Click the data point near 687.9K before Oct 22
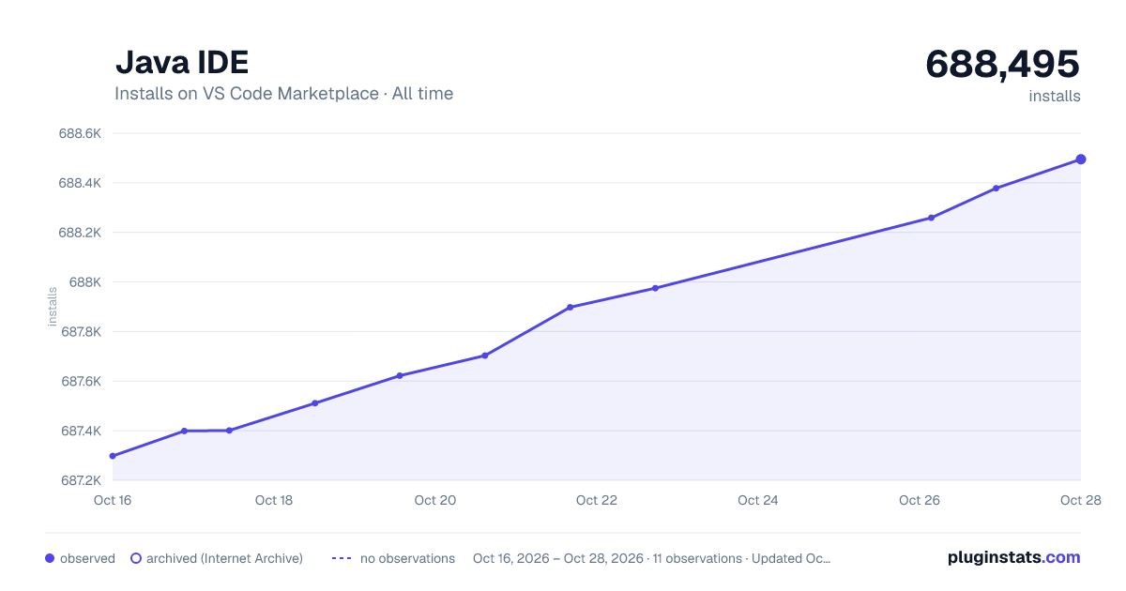The width and height of the screenshot is (1126, 591). [x=570, y=307]
